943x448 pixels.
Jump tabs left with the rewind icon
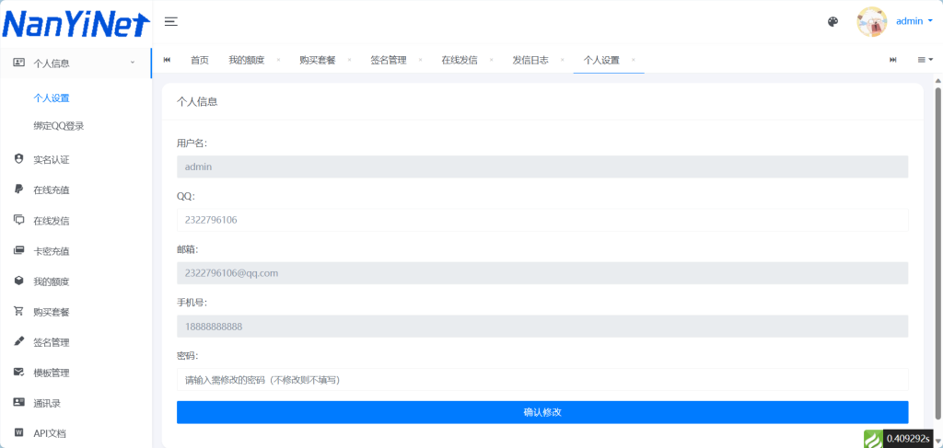(x=168, y=60)
